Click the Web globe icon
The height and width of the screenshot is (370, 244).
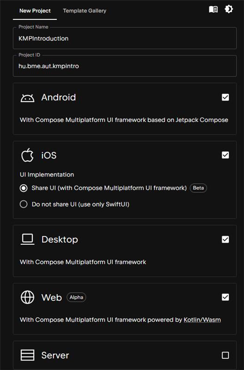pyautogui.click(x=28, y=297)
